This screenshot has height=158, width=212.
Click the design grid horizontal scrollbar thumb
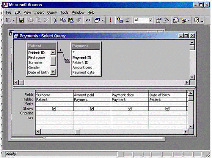pos(78,131)
